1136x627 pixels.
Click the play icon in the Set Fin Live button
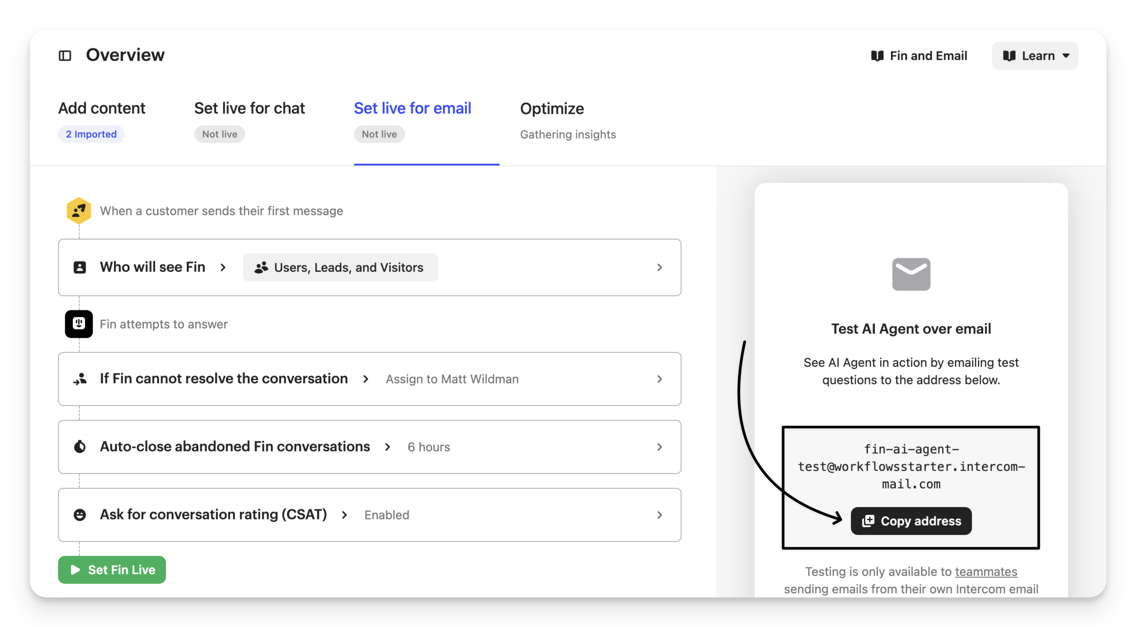click(75, 569)
